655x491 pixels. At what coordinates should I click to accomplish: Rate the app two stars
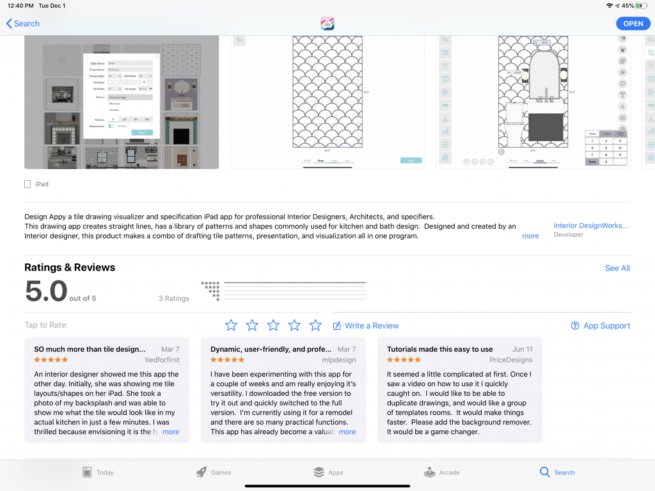coord(252,325)
